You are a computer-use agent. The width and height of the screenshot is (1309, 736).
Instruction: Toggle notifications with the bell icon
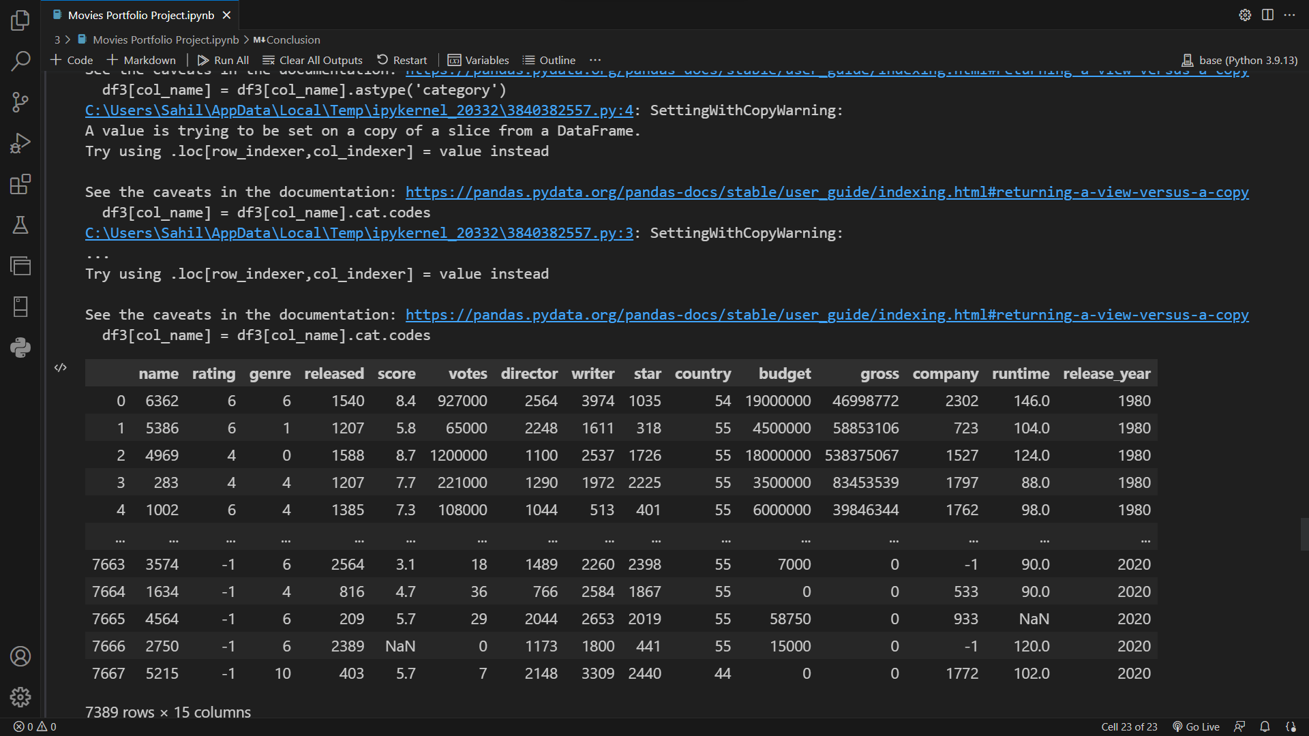(x=1264, y=726)
